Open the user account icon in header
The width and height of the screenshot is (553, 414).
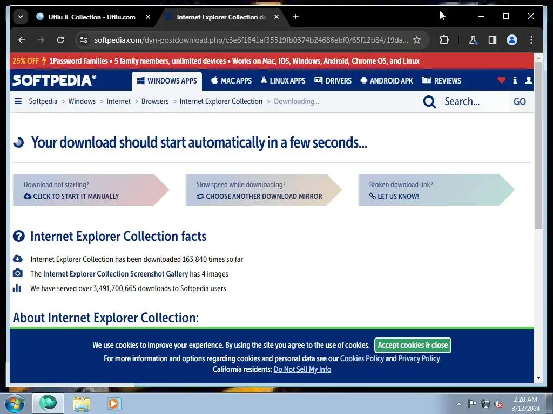pos(528,80)
